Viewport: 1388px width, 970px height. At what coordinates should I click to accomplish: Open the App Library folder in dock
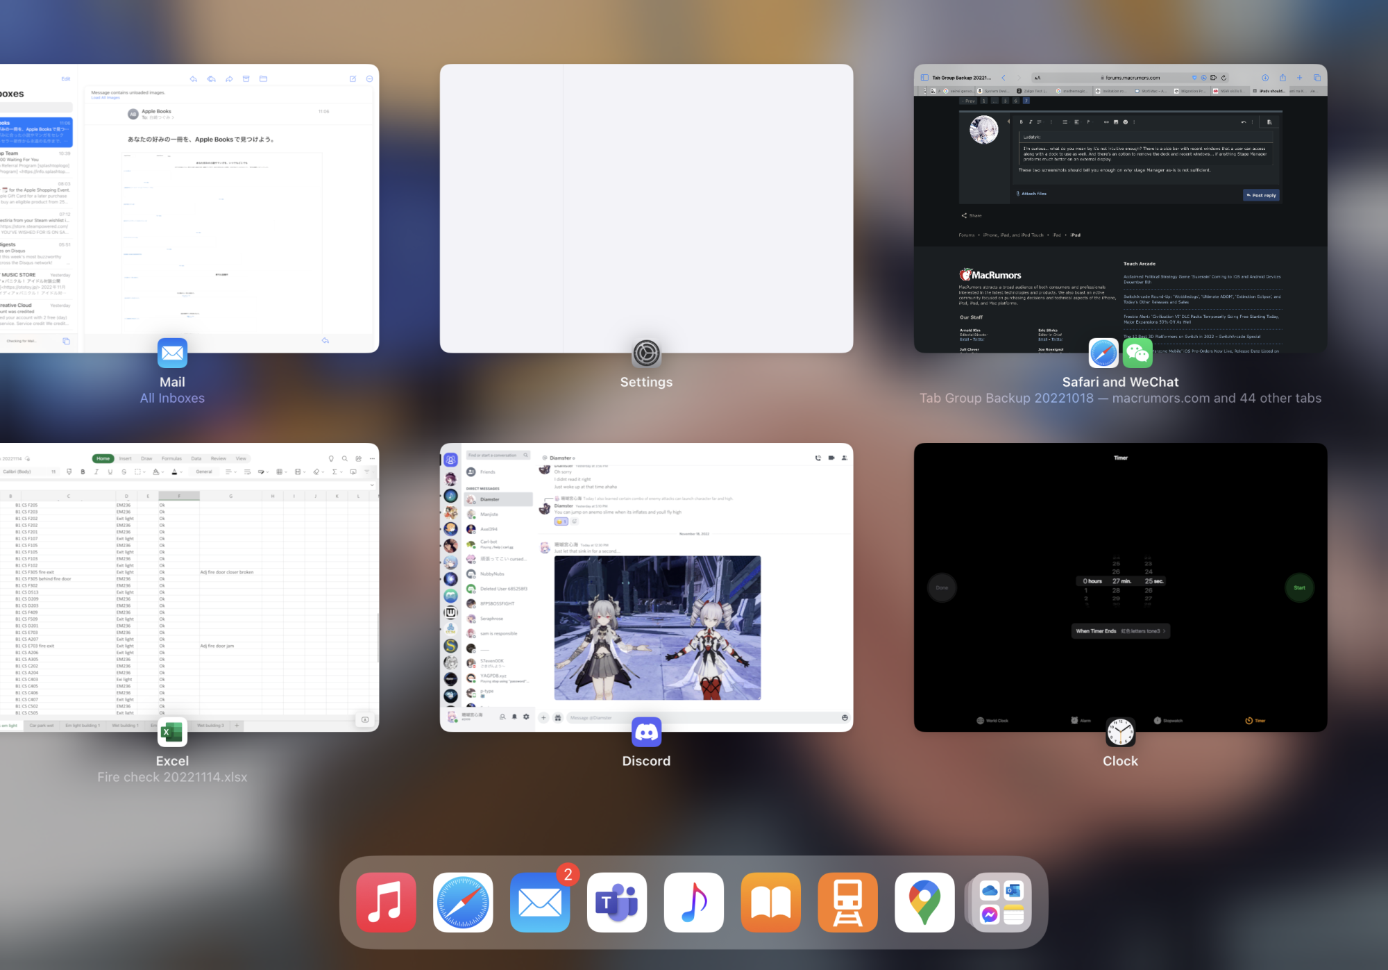[1001, 902]
